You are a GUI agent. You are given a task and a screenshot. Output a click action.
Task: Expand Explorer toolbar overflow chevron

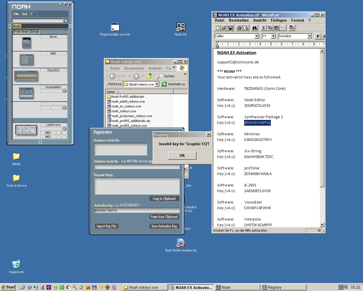[x=185, y=74]
